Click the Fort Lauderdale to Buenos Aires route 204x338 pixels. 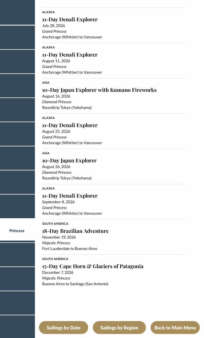(70, 249)
